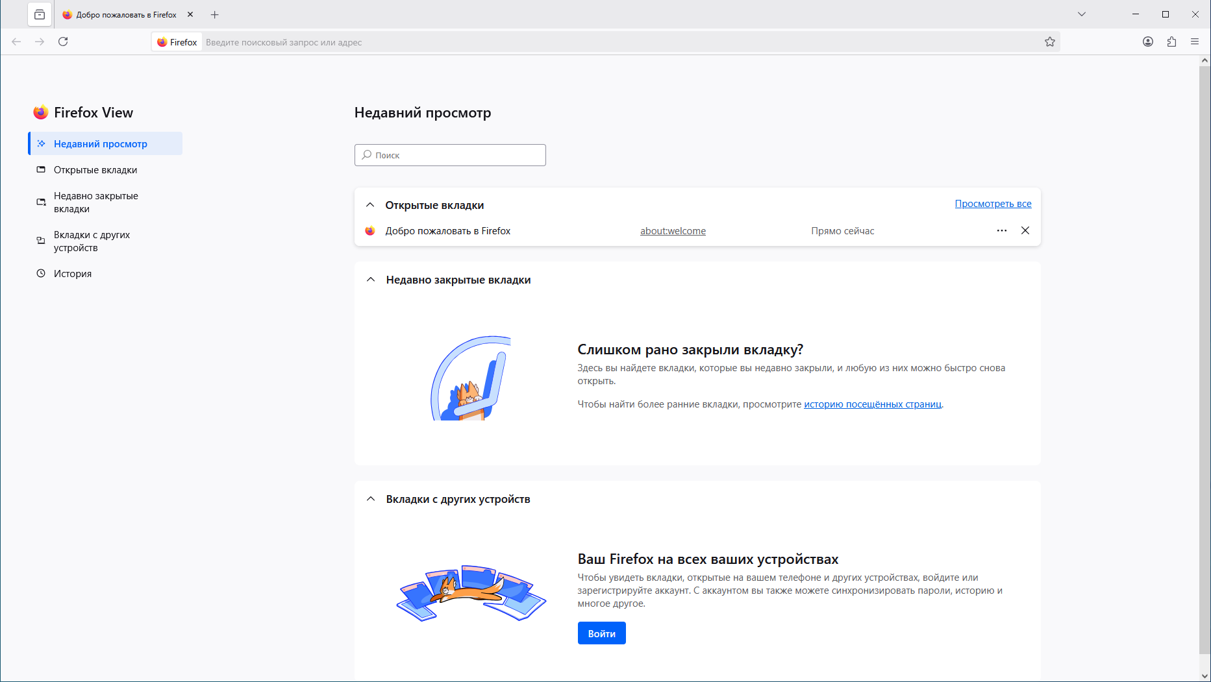Bookmark this page with the star icon
This screenshot has height=682, width=1211.
1050,42
